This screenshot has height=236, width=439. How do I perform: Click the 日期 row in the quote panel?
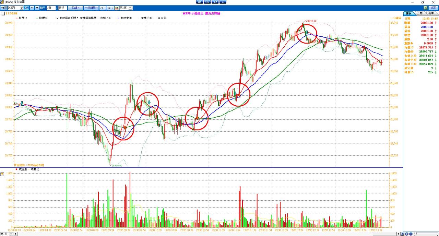point(421,19)
